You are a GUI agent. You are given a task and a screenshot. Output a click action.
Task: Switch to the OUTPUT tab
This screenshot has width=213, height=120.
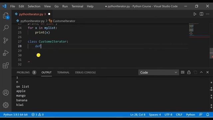[x=46, y=72]
